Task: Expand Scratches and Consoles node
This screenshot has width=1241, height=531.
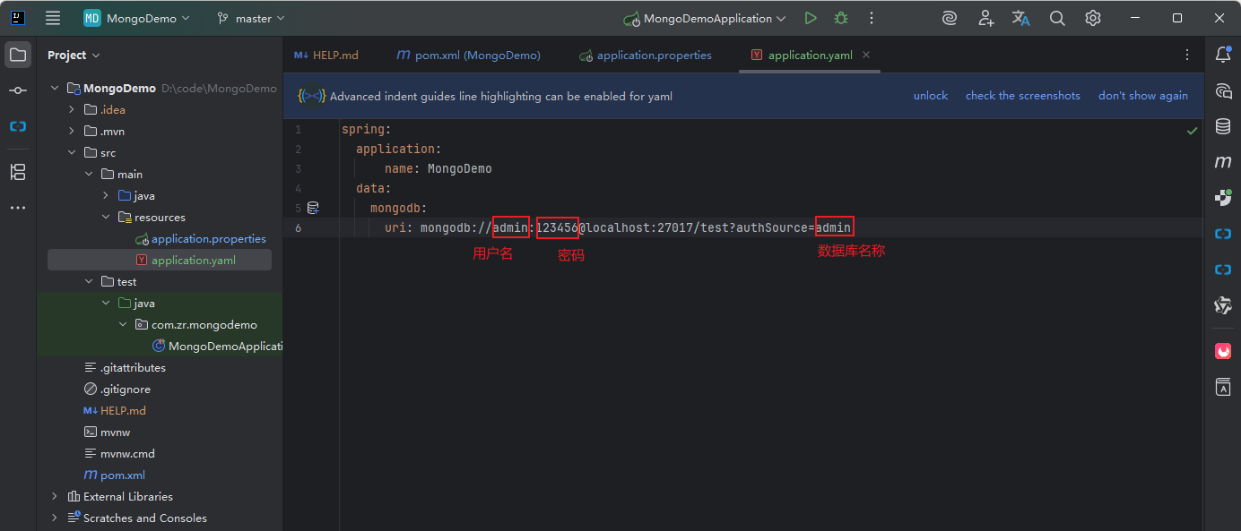Action: point(54,518)
